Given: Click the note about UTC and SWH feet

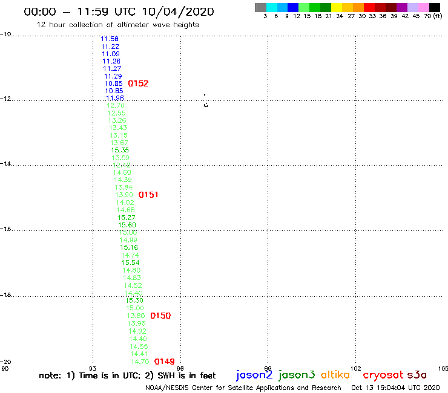Looking at the screenshot, I should pyautogui.click(x=127, y=375).
